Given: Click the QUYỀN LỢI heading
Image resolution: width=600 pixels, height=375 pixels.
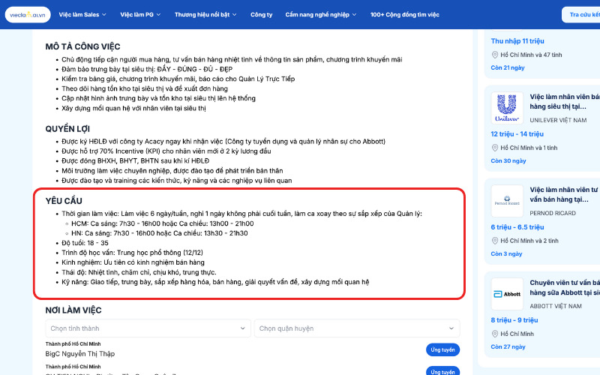Looking at the screenshot, I should click(67, 129).
